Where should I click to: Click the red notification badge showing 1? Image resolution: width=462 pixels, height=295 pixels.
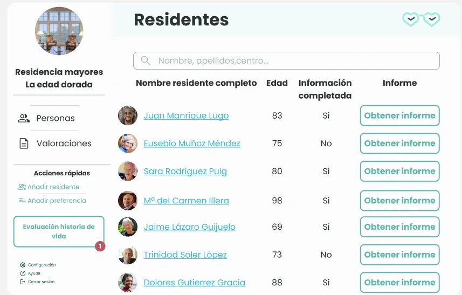pyautogui.click(x=100, y=246)
